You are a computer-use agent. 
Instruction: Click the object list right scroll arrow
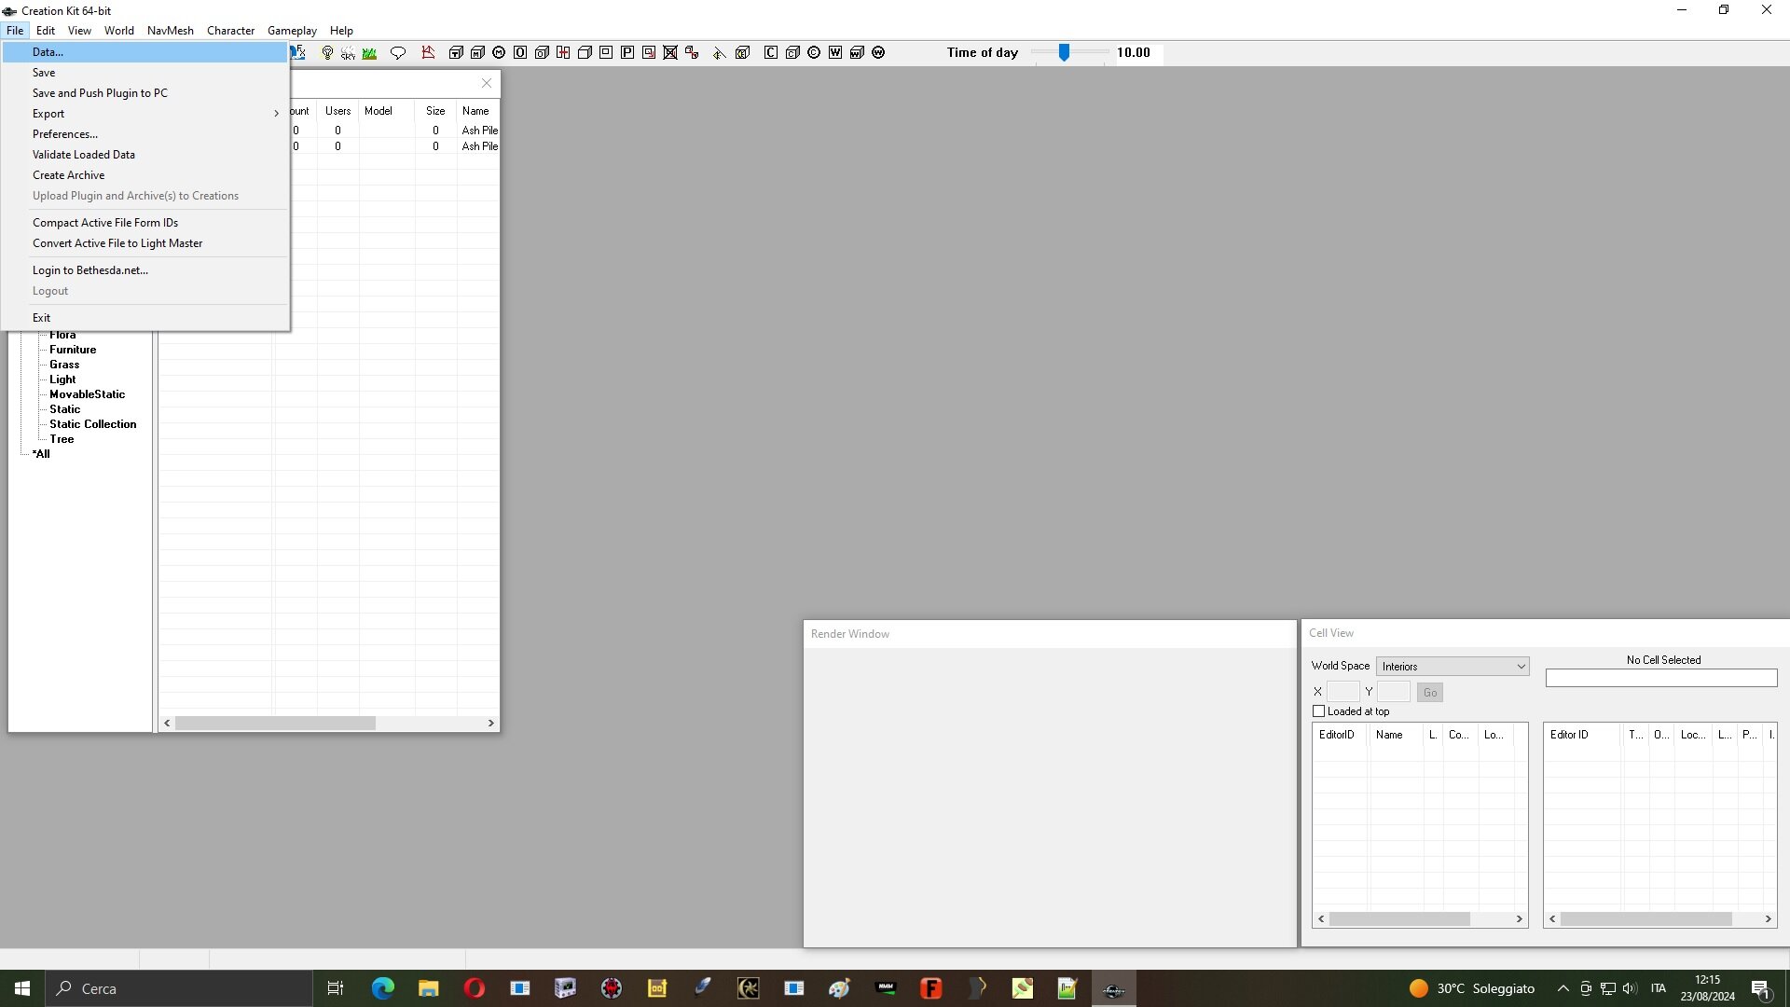(491, 724)
